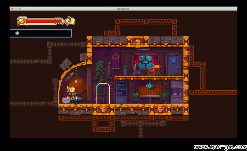Click the orange armchair upstairs
This screenshot has height=151, width=247.
pos(154,70)
